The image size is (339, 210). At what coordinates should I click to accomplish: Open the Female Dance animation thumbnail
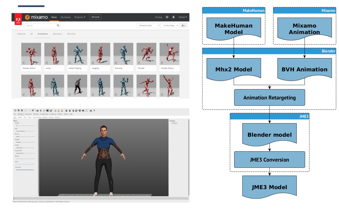click(x=169, y=54)
